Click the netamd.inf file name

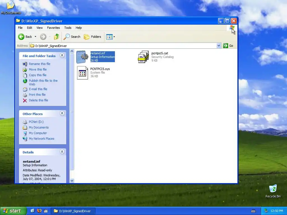pos(98,53)
